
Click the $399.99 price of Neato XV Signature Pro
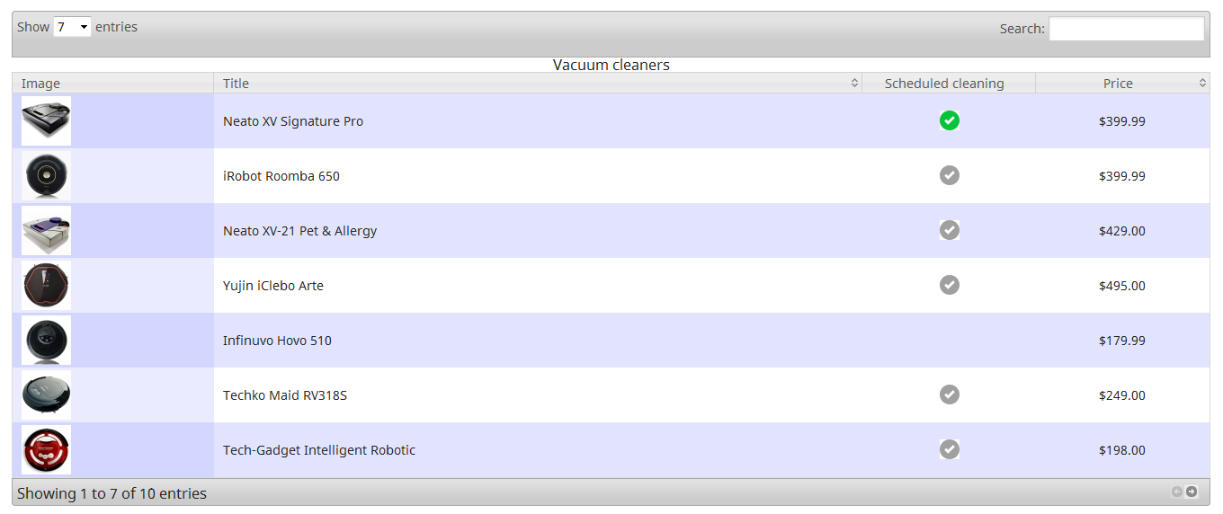(x=1122, y=121)
